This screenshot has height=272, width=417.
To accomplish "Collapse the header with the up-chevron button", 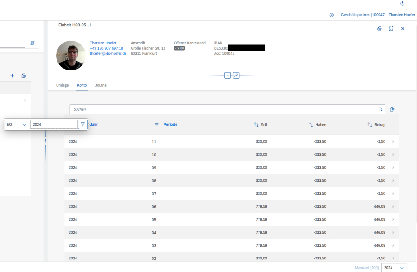I will [227, 75].
